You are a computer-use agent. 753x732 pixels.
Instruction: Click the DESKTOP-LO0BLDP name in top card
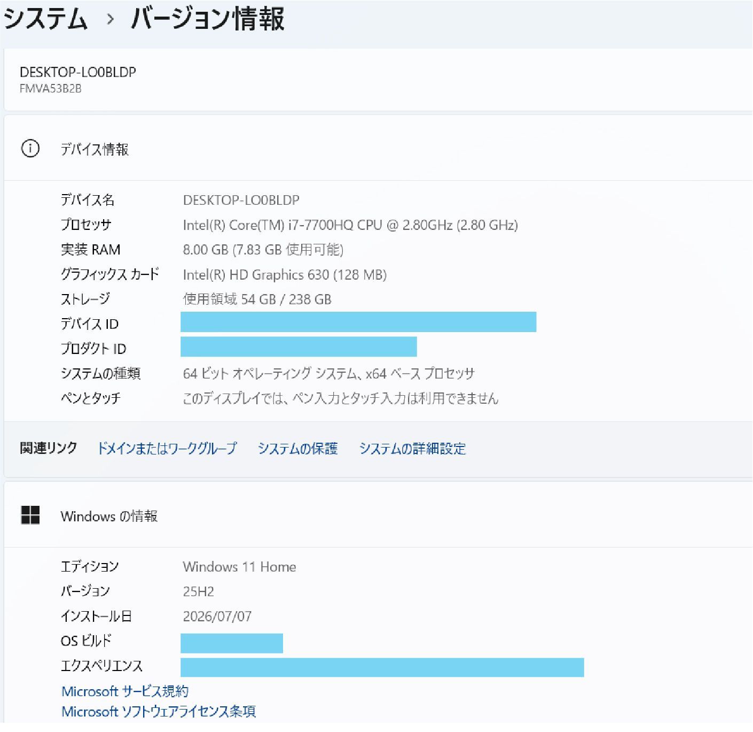point(78,72)
